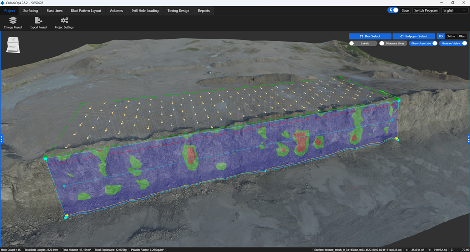Turn off Burden Vision toggle
Viewport: 470px width, 252px height.
click(x=464, y=44)
